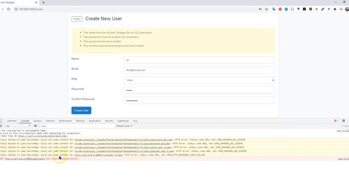The height and width of the screenshot is (196, 349).
Task: Open the pencil extension icon
Action: click(x=322, y=9)
